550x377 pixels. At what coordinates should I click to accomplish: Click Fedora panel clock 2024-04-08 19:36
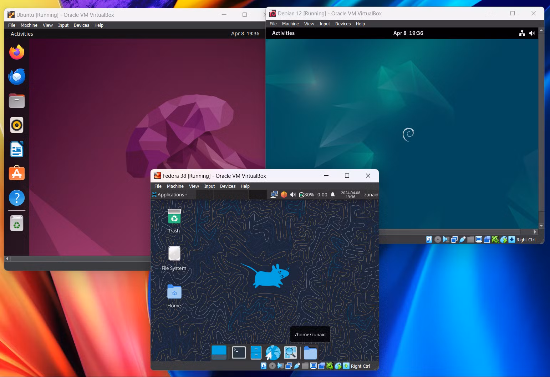pos(350,195)
